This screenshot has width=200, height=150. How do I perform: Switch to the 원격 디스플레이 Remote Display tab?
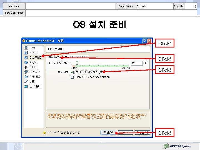pos(76,57)
